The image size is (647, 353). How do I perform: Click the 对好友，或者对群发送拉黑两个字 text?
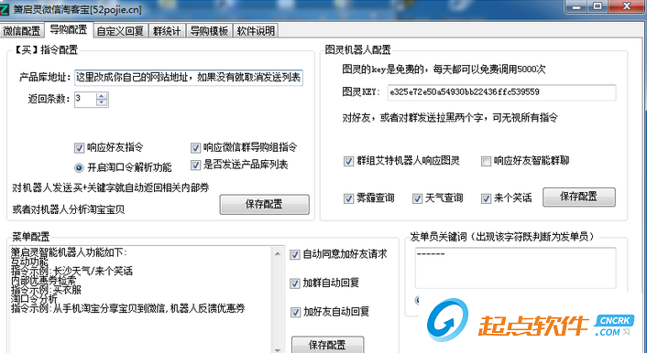point(450,118)
